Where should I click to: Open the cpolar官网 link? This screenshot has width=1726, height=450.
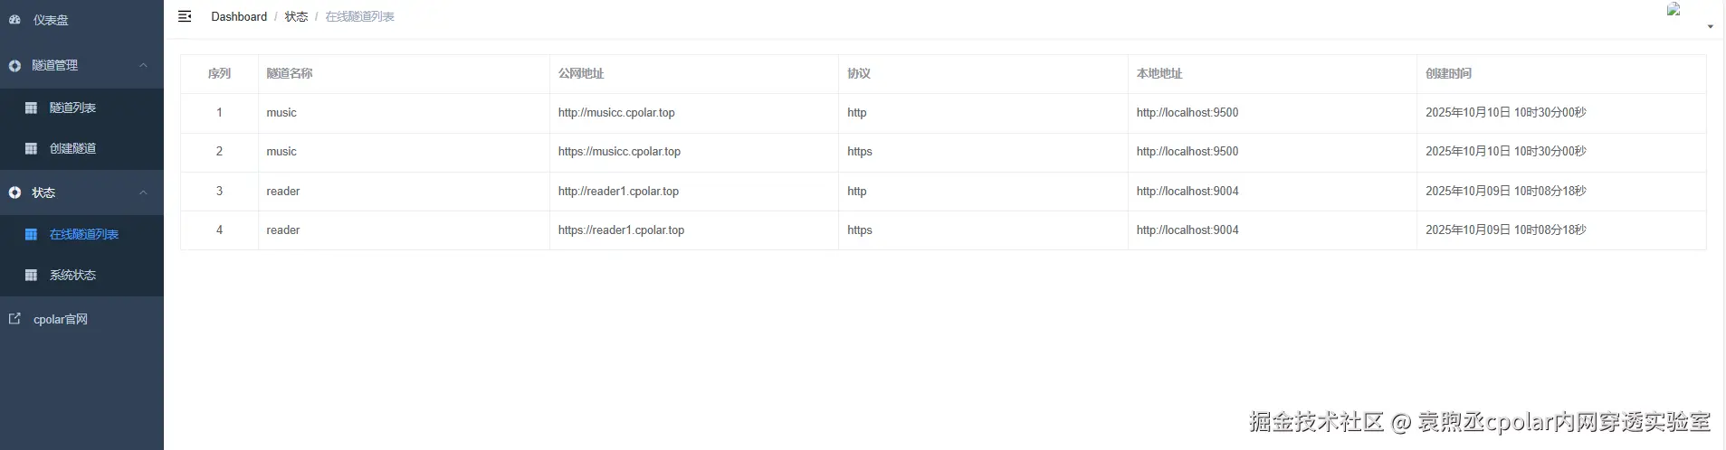[x=61, y=319]
